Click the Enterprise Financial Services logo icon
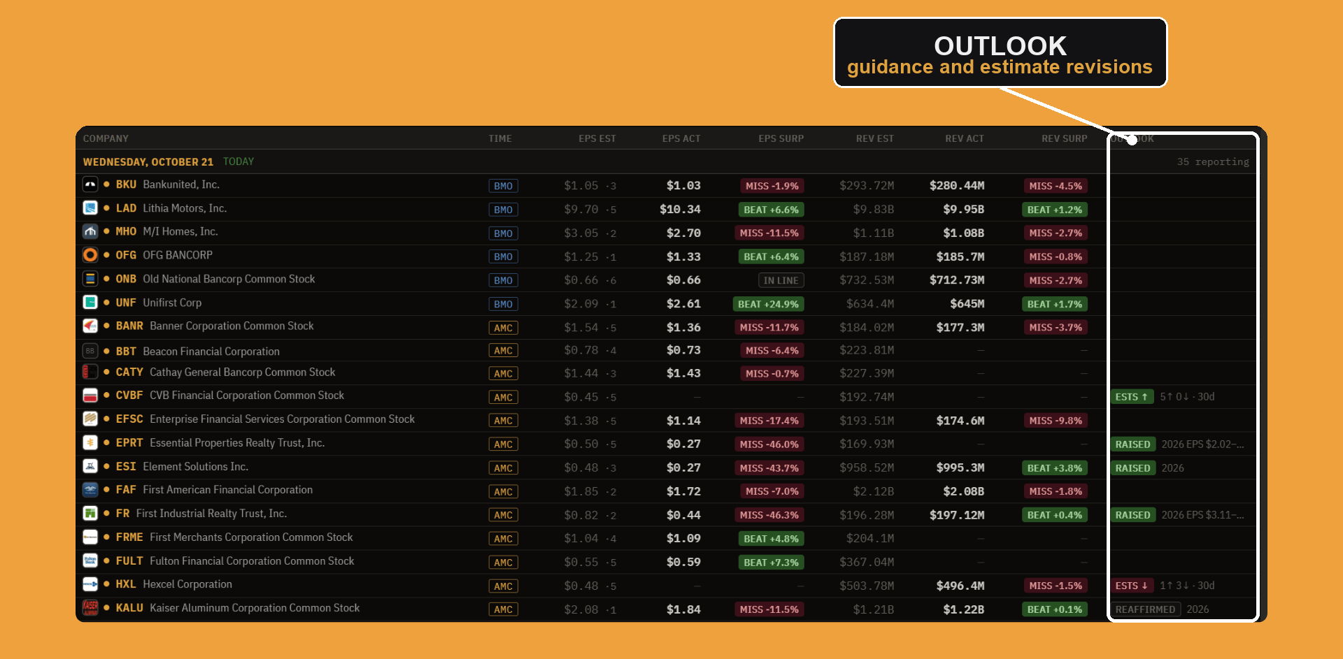Viewport: 1343px width, 659px height. pyautogui.click(x=90, y=419)
